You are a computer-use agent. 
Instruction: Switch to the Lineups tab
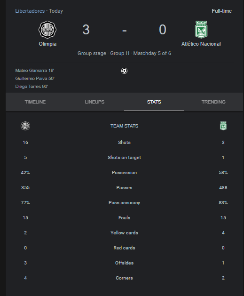pos(94,102)
